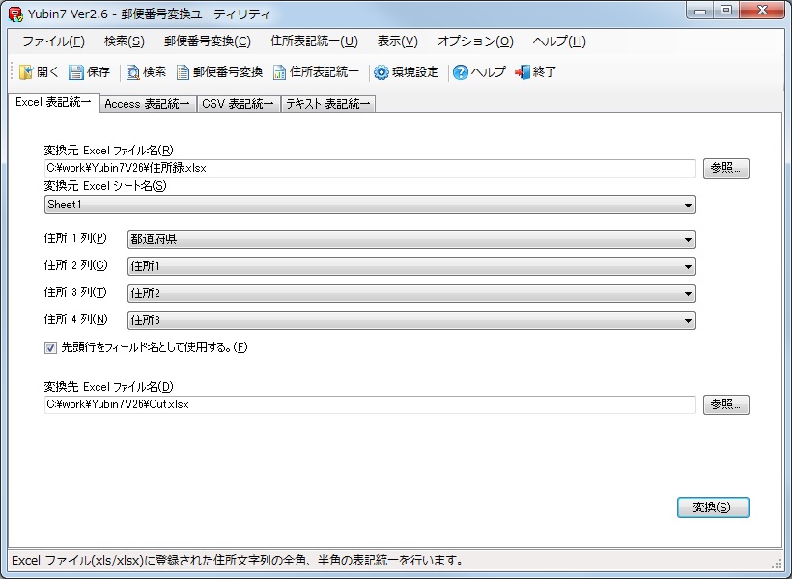
Task: Expand the 住所 3 列 dropdown showing 住所2
Action: coord(688,293)
